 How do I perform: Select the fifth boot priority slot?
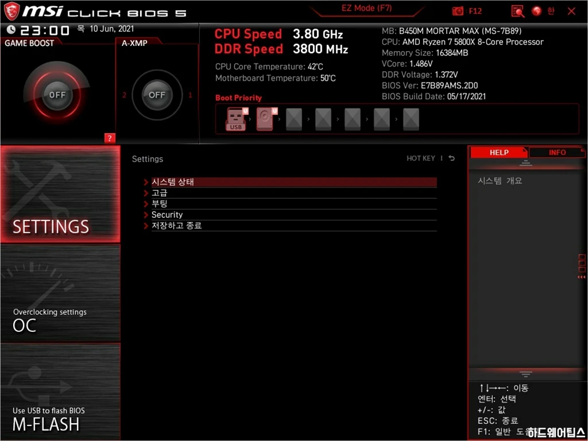353,119
